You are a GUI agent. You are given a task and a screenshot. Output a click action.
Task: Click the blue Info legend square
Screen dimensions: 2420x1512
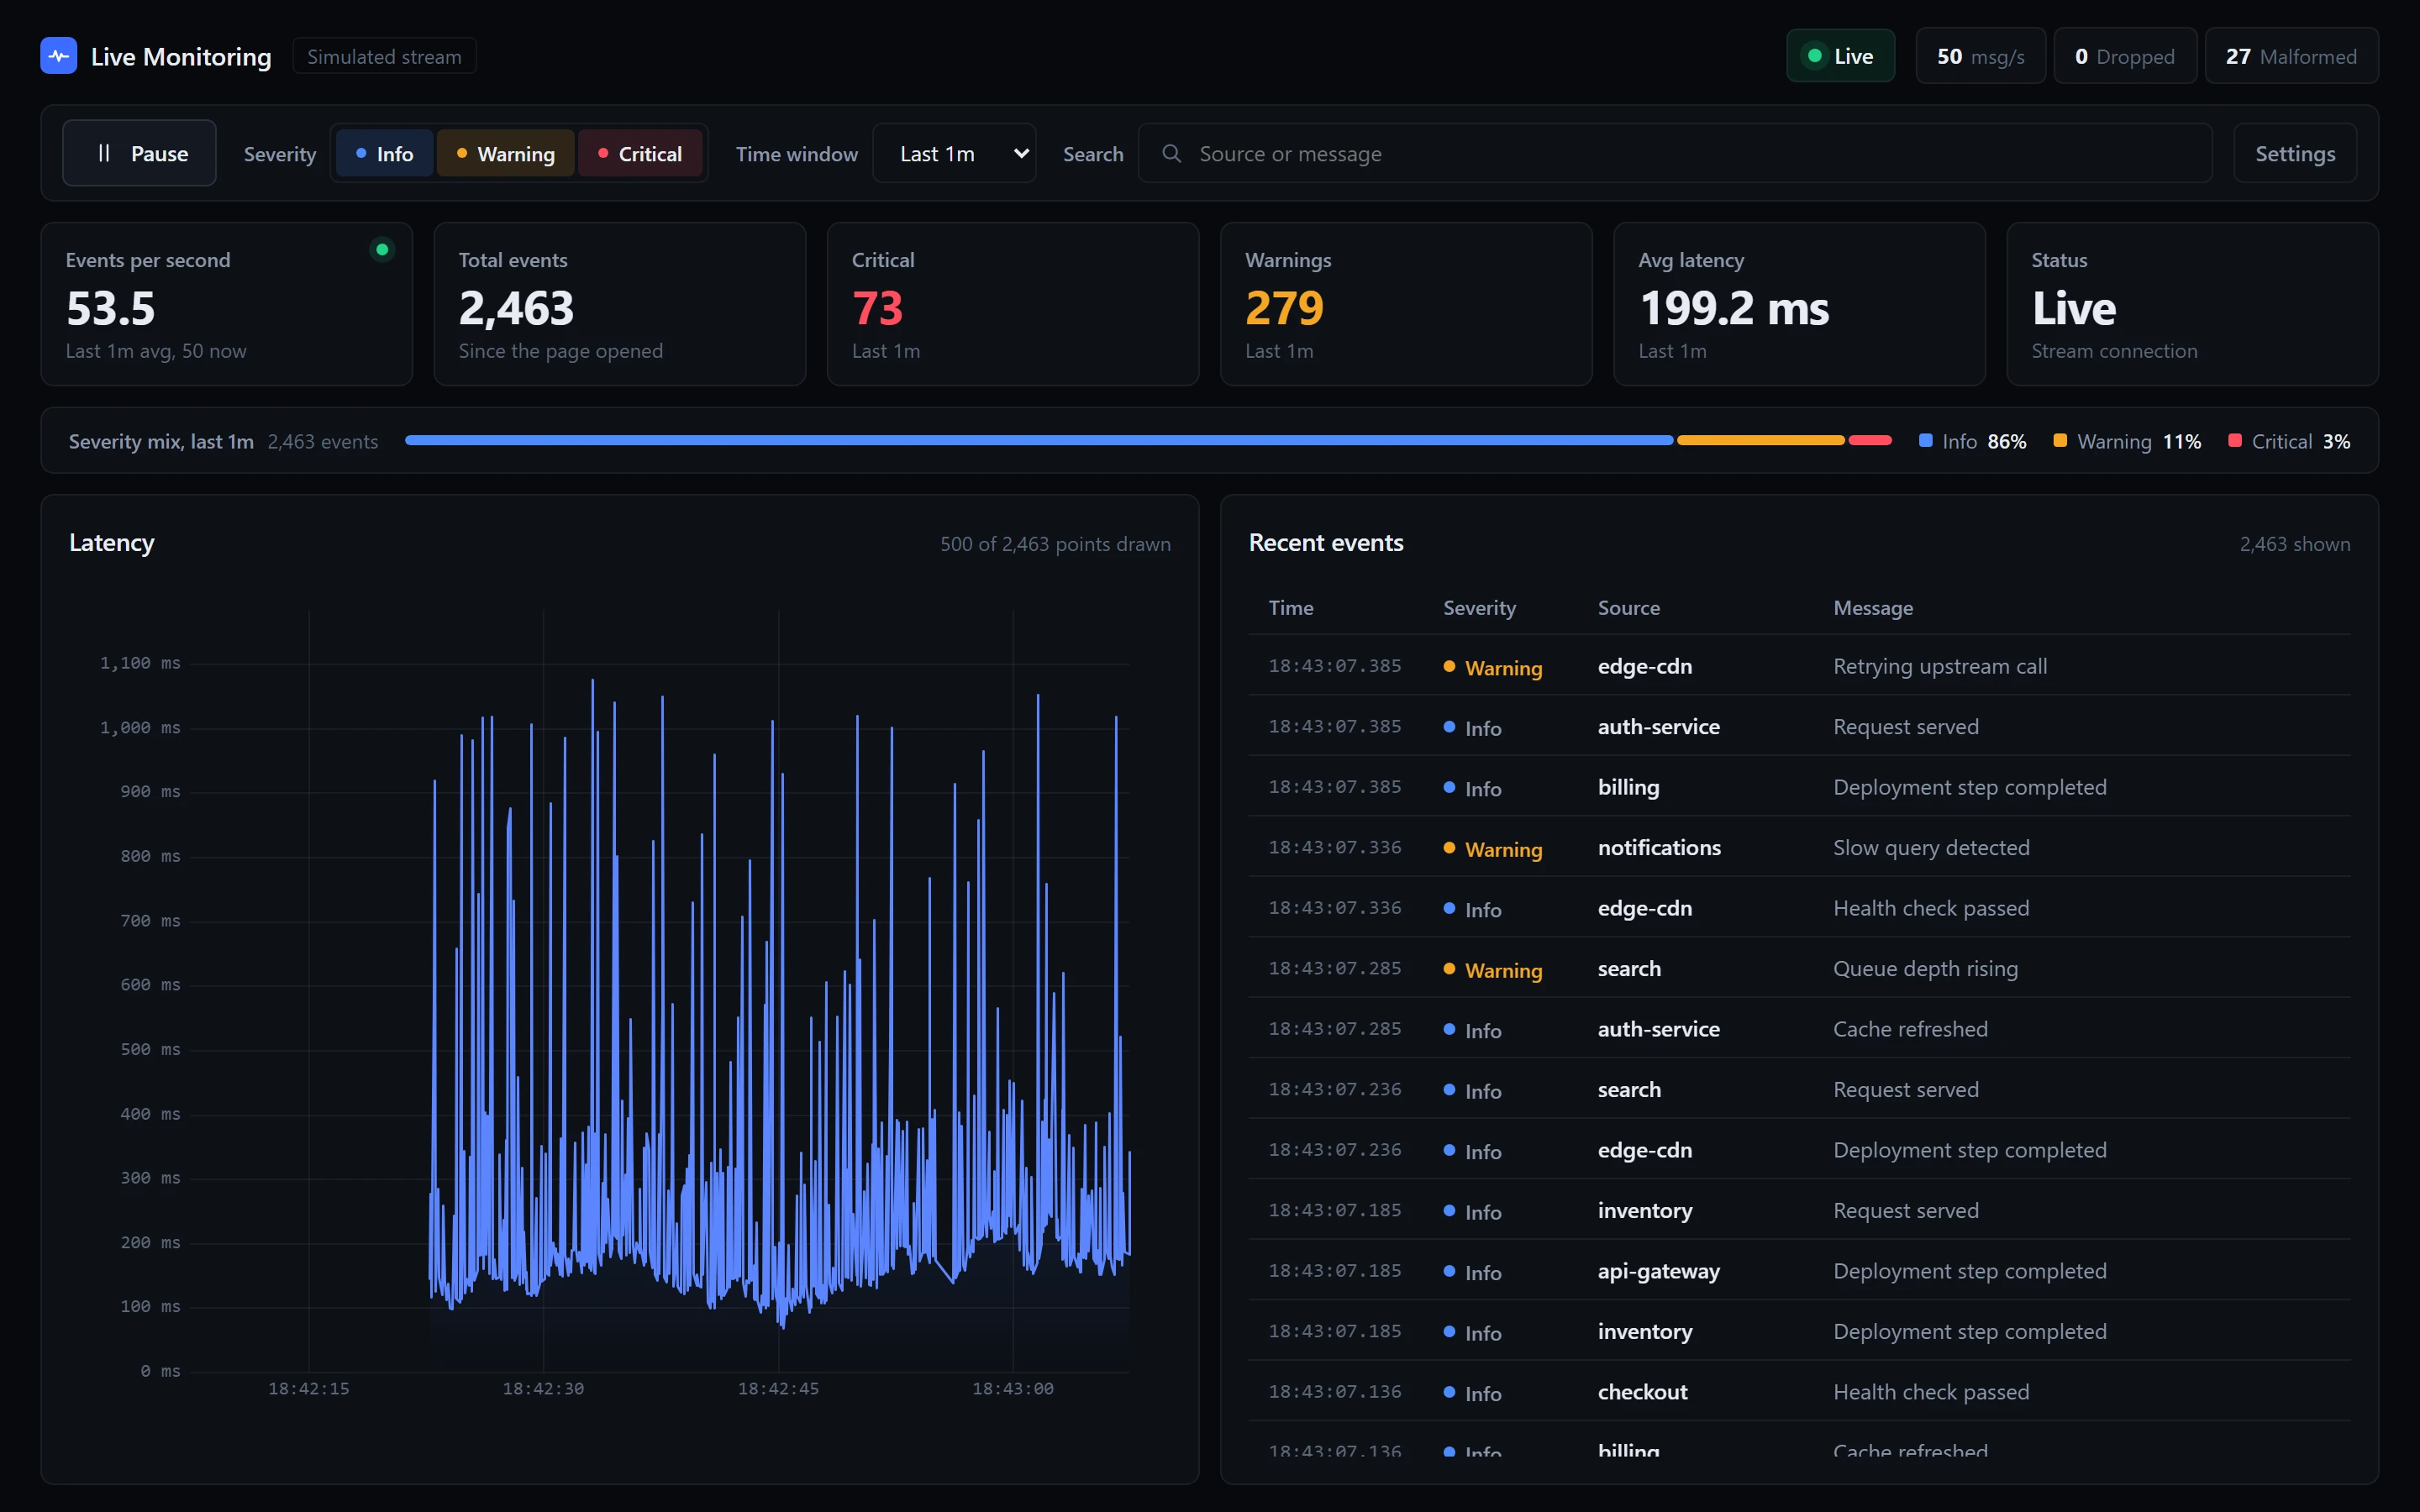1925,441
